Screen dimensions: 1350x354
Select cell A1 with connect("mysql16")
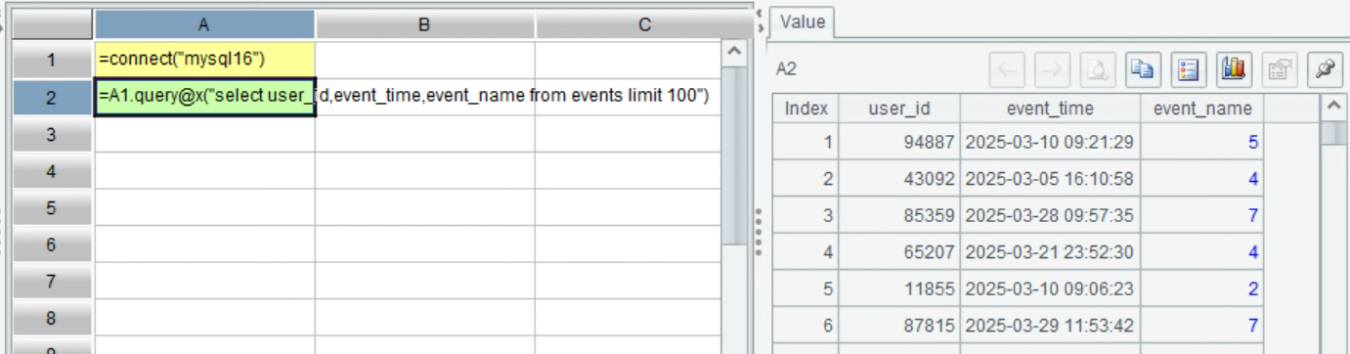205,60
